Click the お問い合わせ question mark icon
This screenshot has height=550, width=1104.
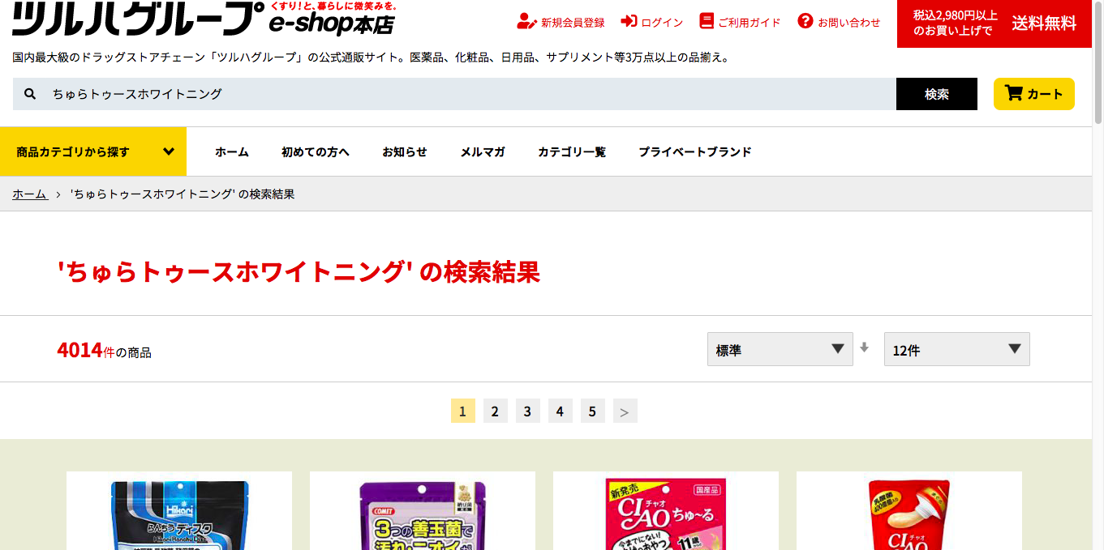805,21
